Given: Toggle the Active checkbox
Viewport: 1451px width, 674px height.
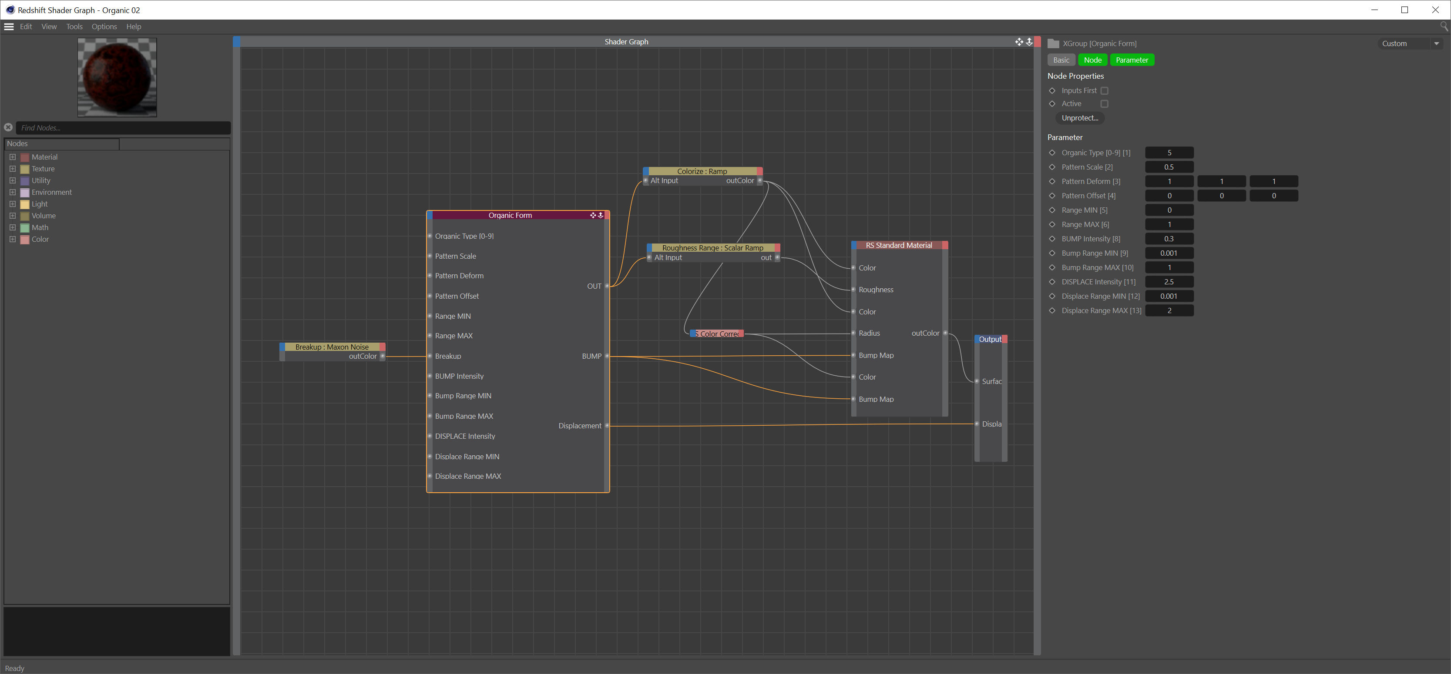Looking at the screenshot, I should (x=1104, y=104).
